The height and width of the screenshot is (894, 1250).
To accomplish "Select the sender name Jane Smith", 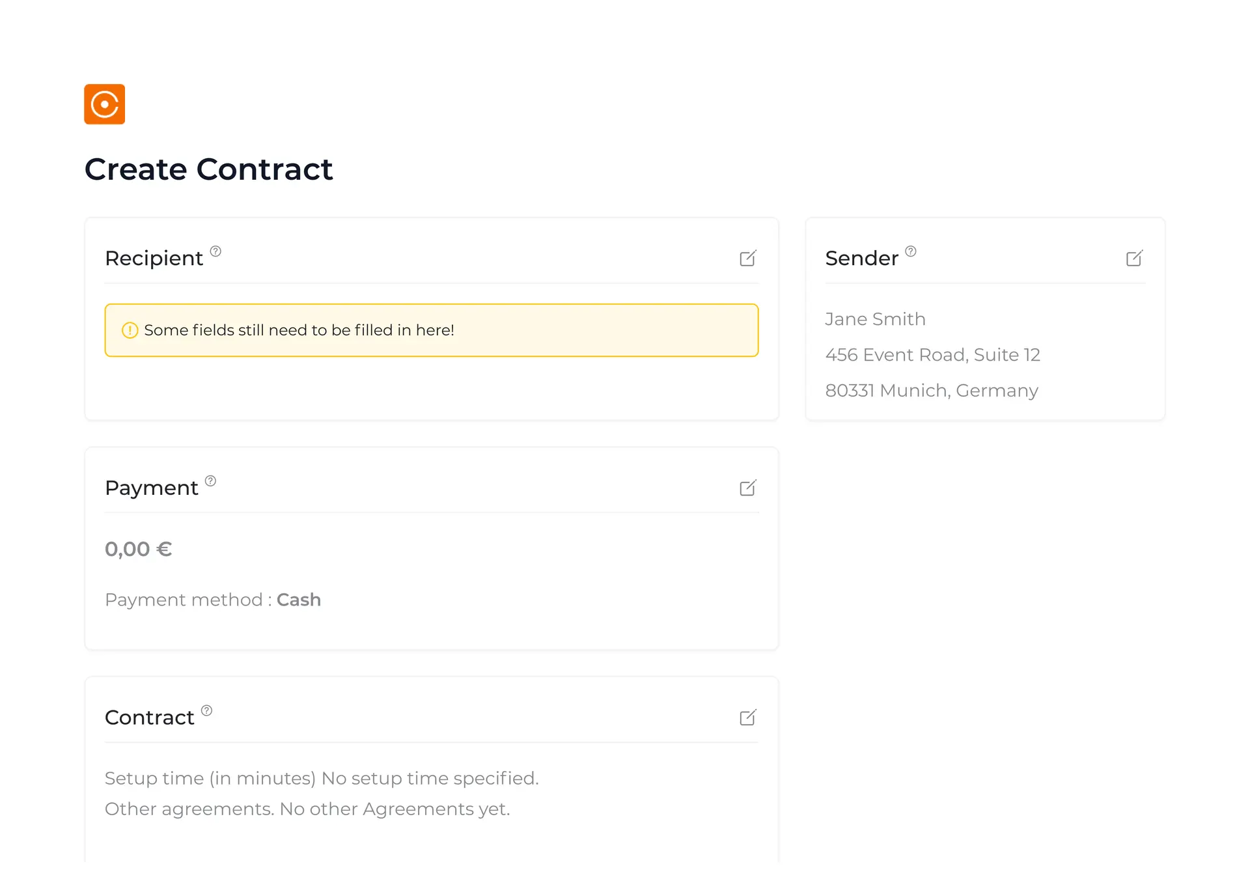I will pos(875,319).
